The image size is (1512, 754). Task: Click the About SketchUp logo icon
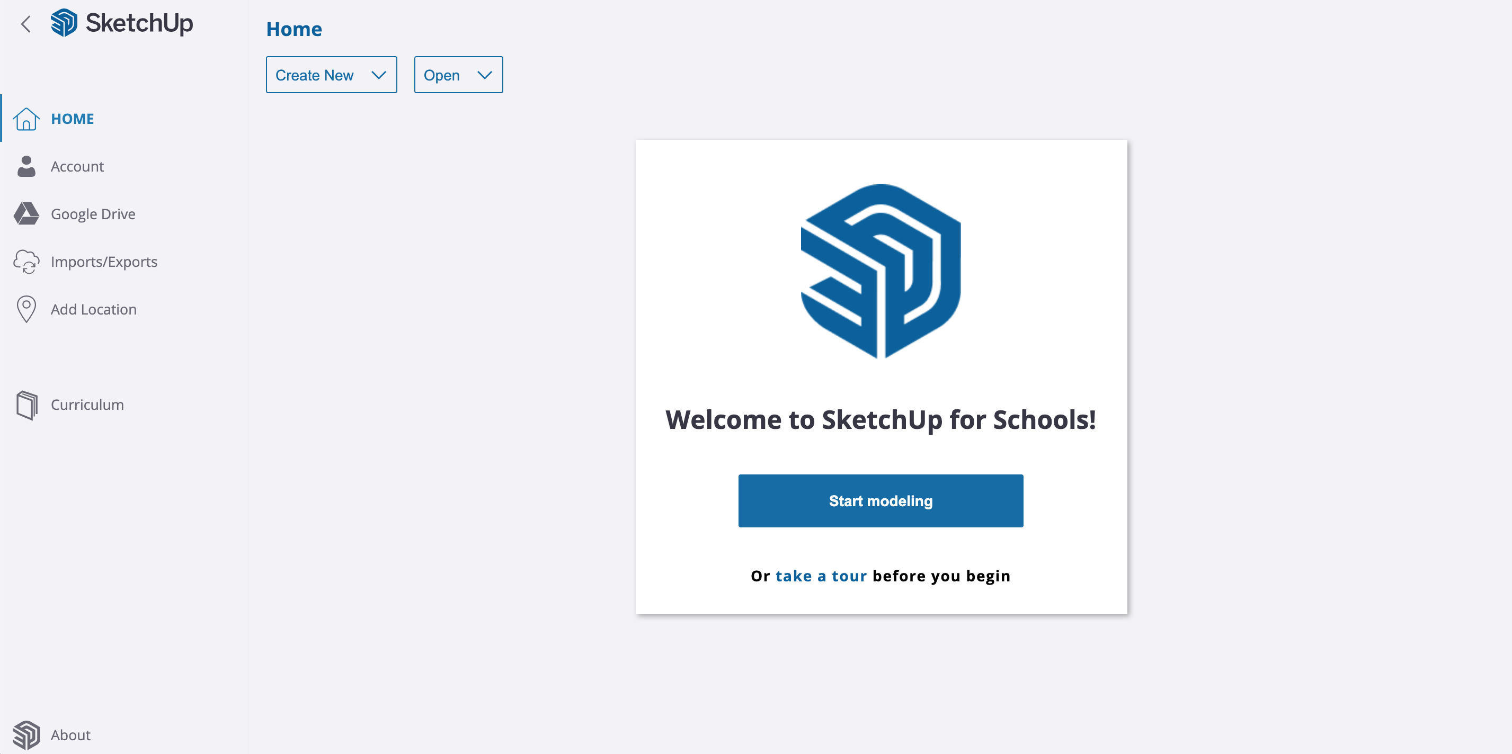click(x=26, y=734)
